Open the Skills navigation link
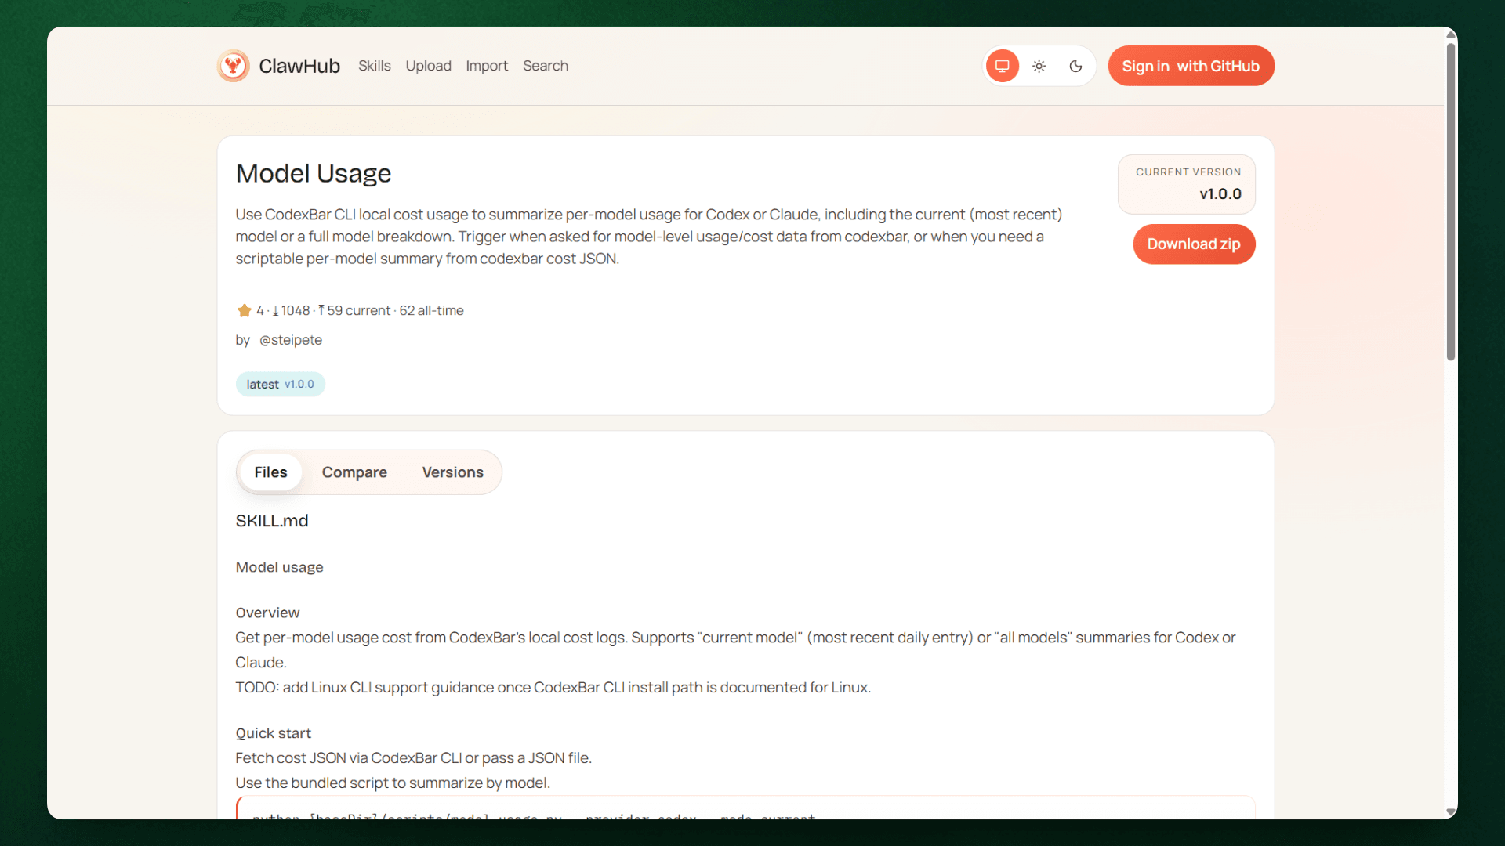The image size is (1505, 846). pyautogui.click(x=374, y=66)
